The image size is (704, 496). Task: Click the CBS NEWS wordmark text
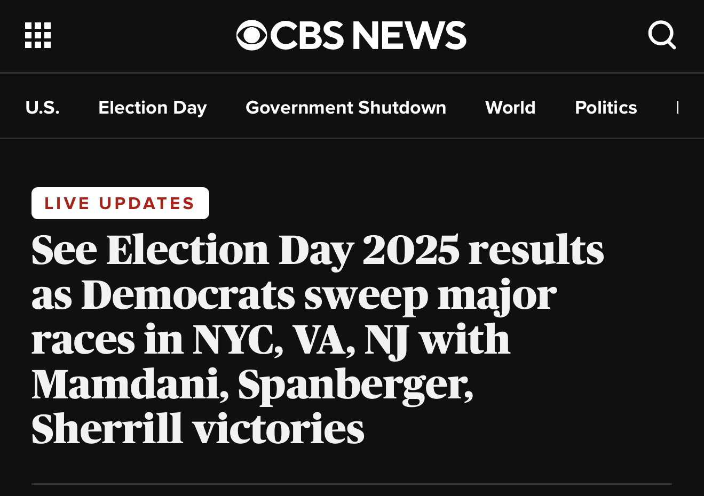pyautogui.click(x=368, y=35)
